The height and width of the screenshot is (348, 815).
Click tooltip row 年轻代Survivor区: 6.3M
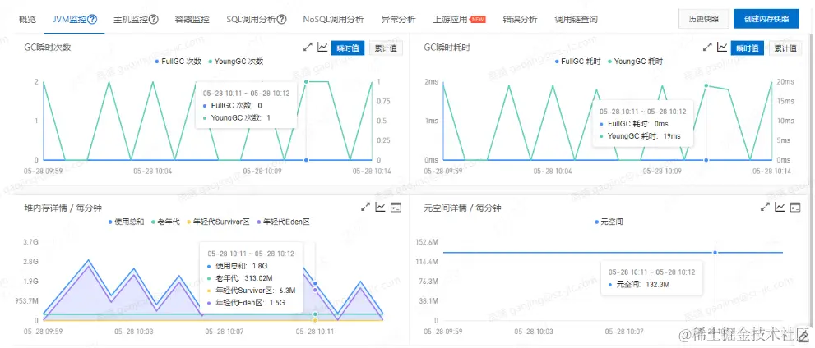(x=251, y=291)
